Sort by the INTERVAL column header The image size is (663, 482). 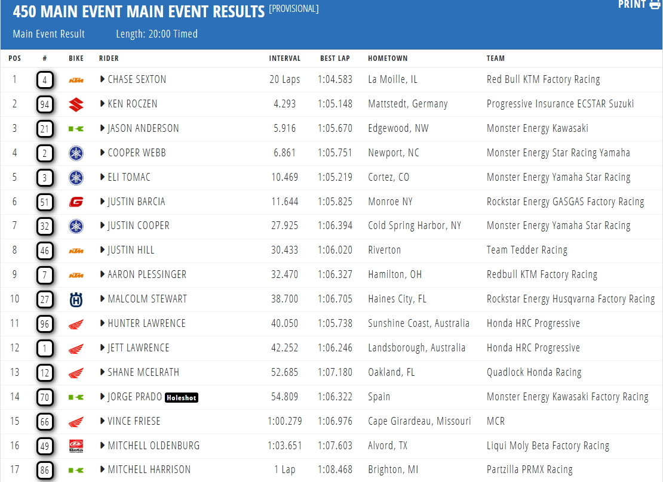[x=284, y=58]
